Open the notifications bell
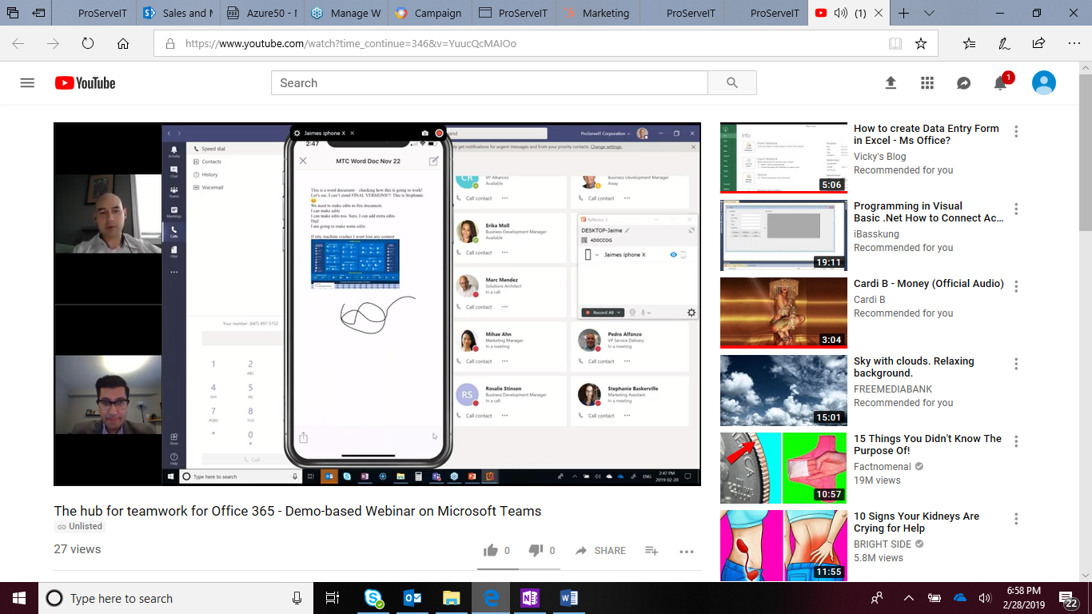The width and height of the screenshot is (1092, 614). (x=1000, y=83)
